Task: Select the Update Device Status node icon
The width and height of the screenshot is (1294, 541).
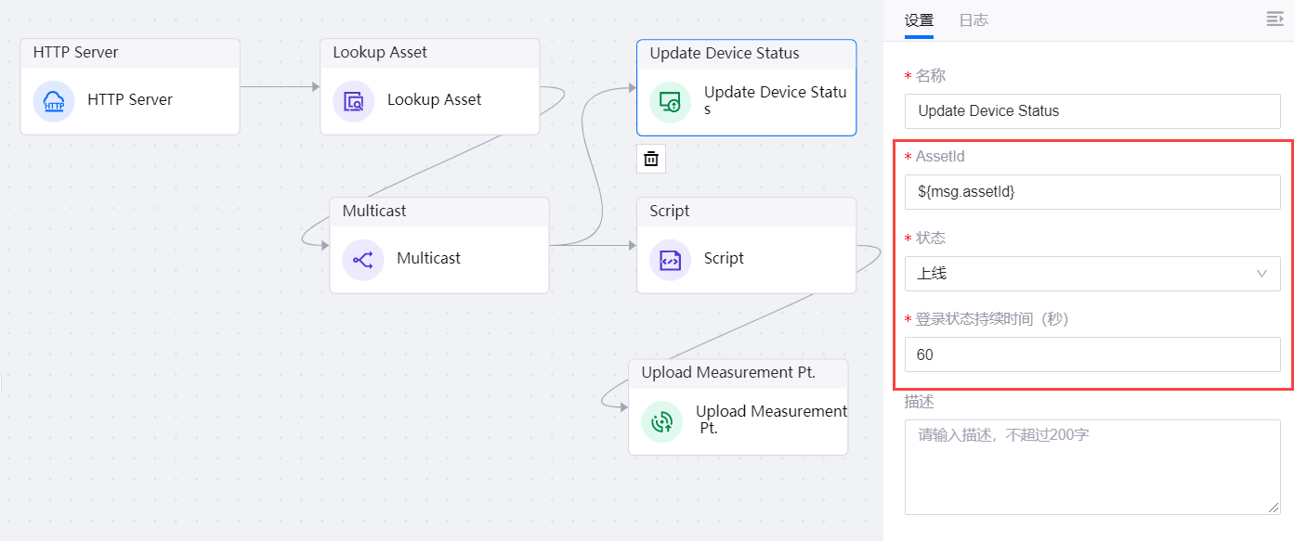Action: (670, 101)
